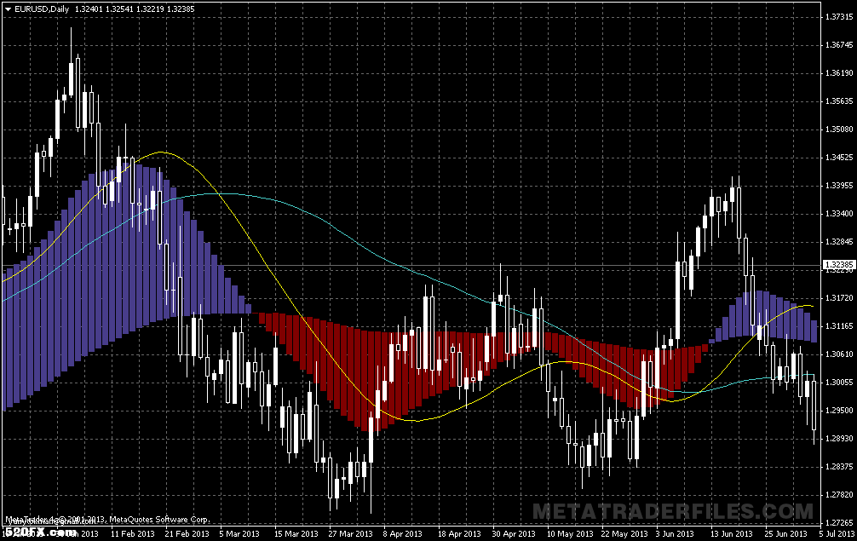Viewport: 857px width, 541px height.
Task: Click the 13 Jun 2013 date label
Action: click(x=731, y=533)
